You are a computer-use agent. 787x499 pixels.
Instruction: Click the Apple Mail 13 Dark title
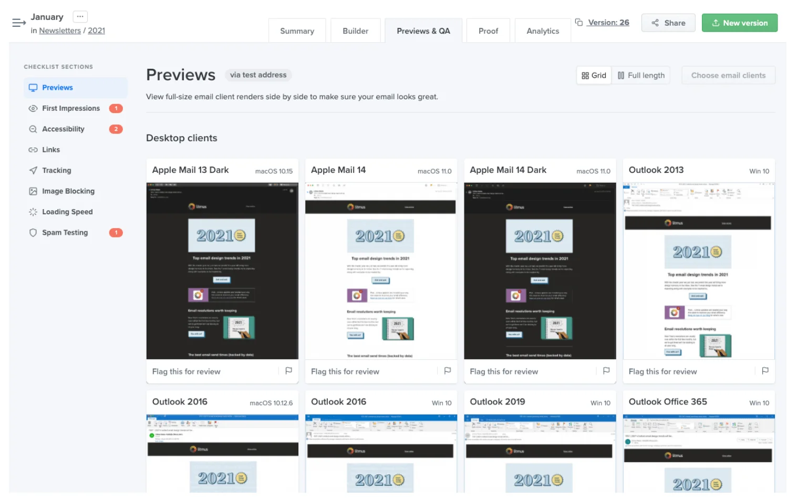coord(190,170)
